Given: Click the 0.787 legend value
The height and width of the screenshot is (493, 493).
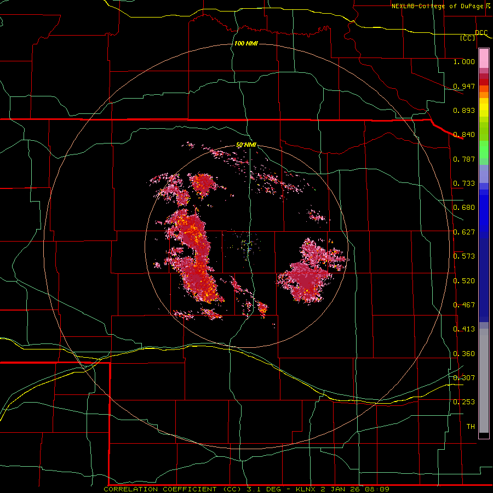Looking at the screenshot, I should (464, 159).
